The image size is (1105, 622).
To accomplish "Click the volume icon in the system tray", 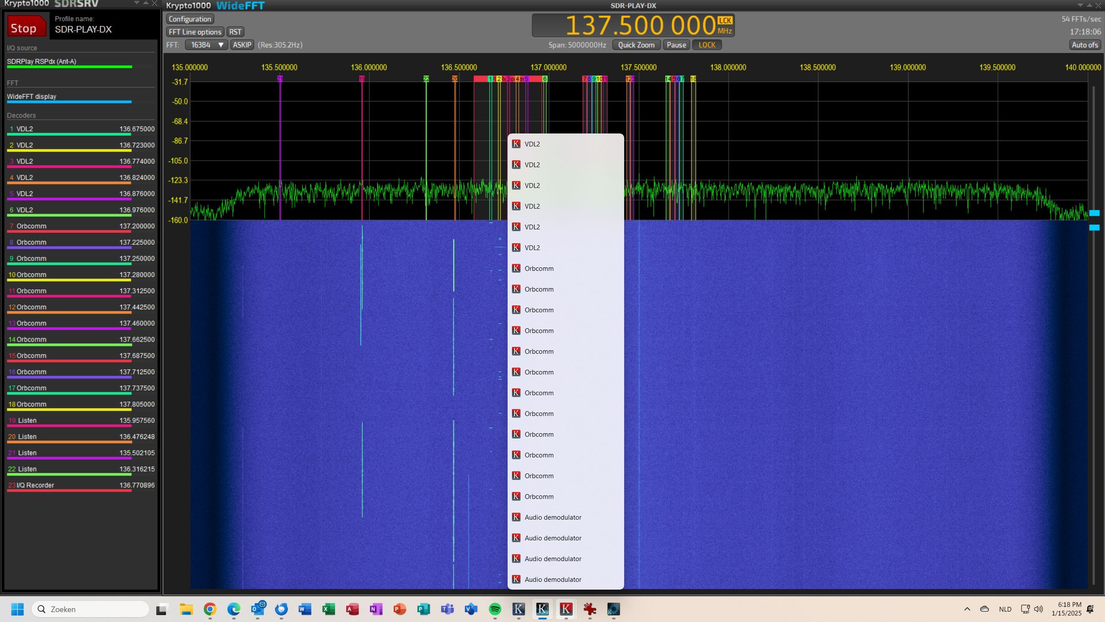I will coord(1038,609).
